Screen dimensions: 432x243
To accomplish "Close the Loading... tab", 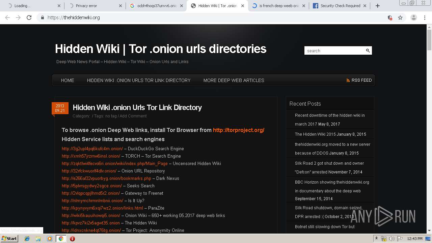I will coord(59,6).
